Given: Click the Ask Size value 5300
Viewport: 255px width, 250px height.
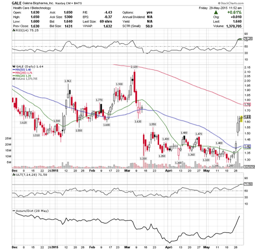Looking at the screenshot, I should 68,17.
